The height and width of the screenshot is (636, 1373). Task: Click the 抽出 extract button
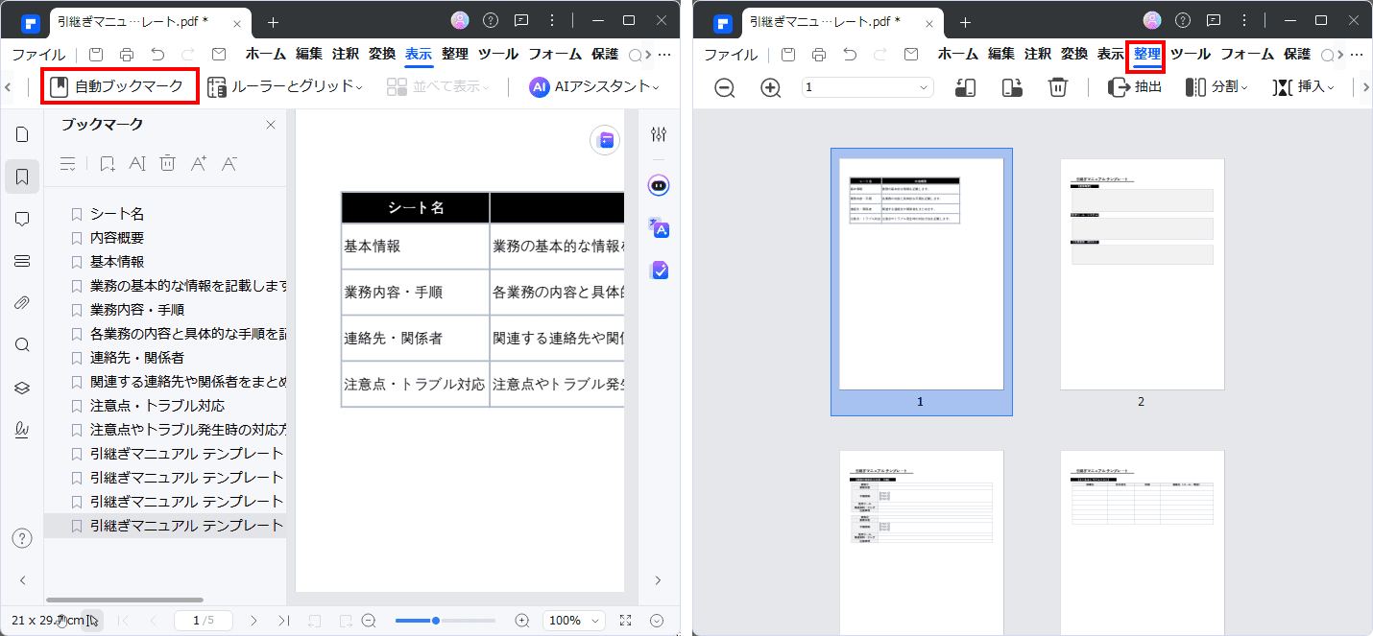(1136, 87)
